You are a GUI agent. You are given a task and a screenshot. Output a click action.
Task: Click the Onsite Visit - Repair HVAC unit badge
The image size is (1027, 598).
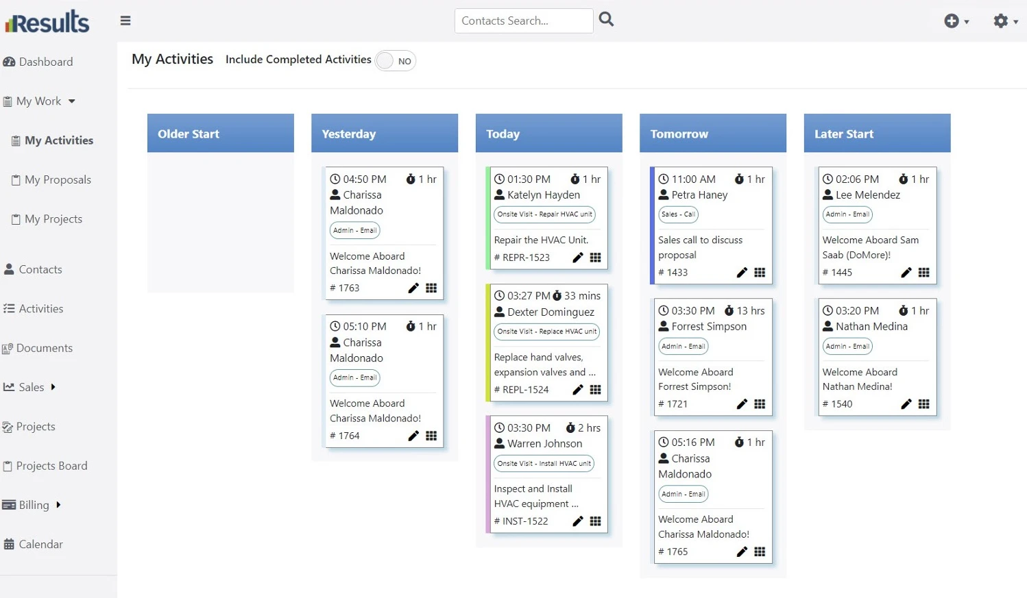point(544,214)
